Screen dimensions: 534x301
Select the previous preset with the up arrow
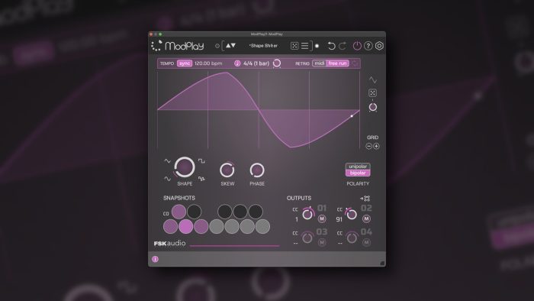click(x=228, y=45)
